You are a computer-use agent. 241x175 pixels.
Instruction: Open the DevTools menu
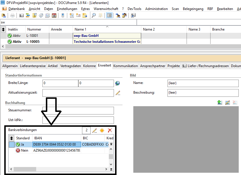[134, 9]
